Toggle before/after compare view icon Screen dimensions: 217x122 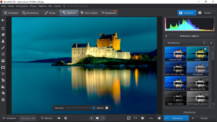tap(66, 118)
